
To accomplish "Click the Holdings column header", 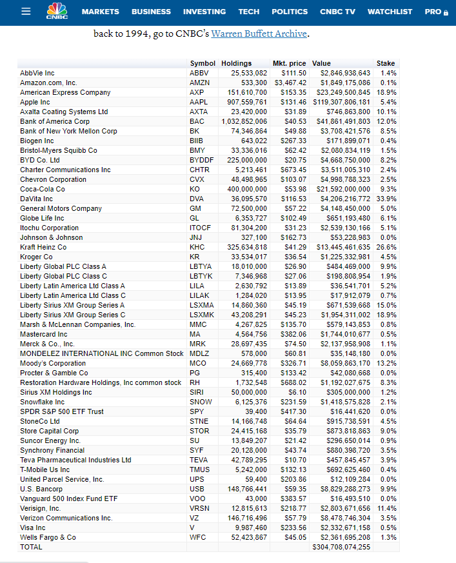I will point(236,63).
